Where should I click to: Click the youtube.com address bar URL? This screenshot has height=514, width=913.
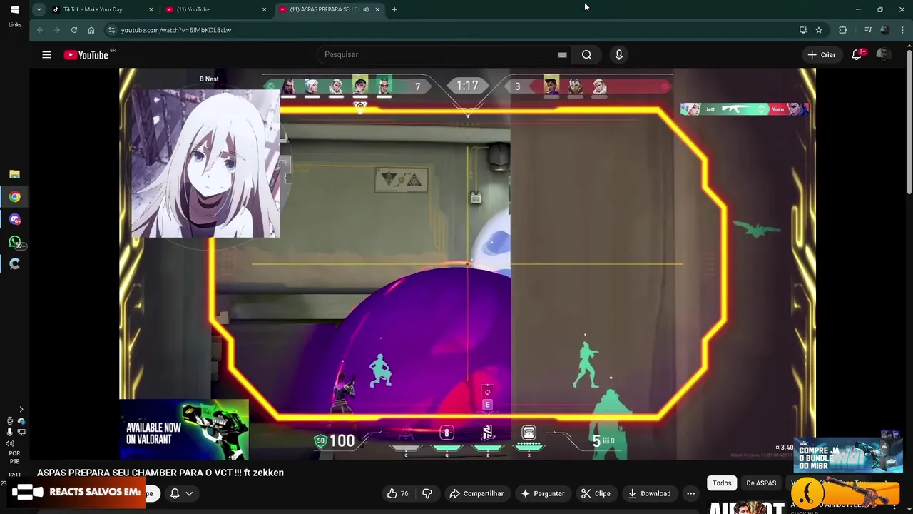click(176, 30)
